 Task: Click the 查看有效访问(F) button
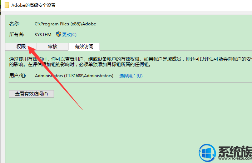(31, 94)
